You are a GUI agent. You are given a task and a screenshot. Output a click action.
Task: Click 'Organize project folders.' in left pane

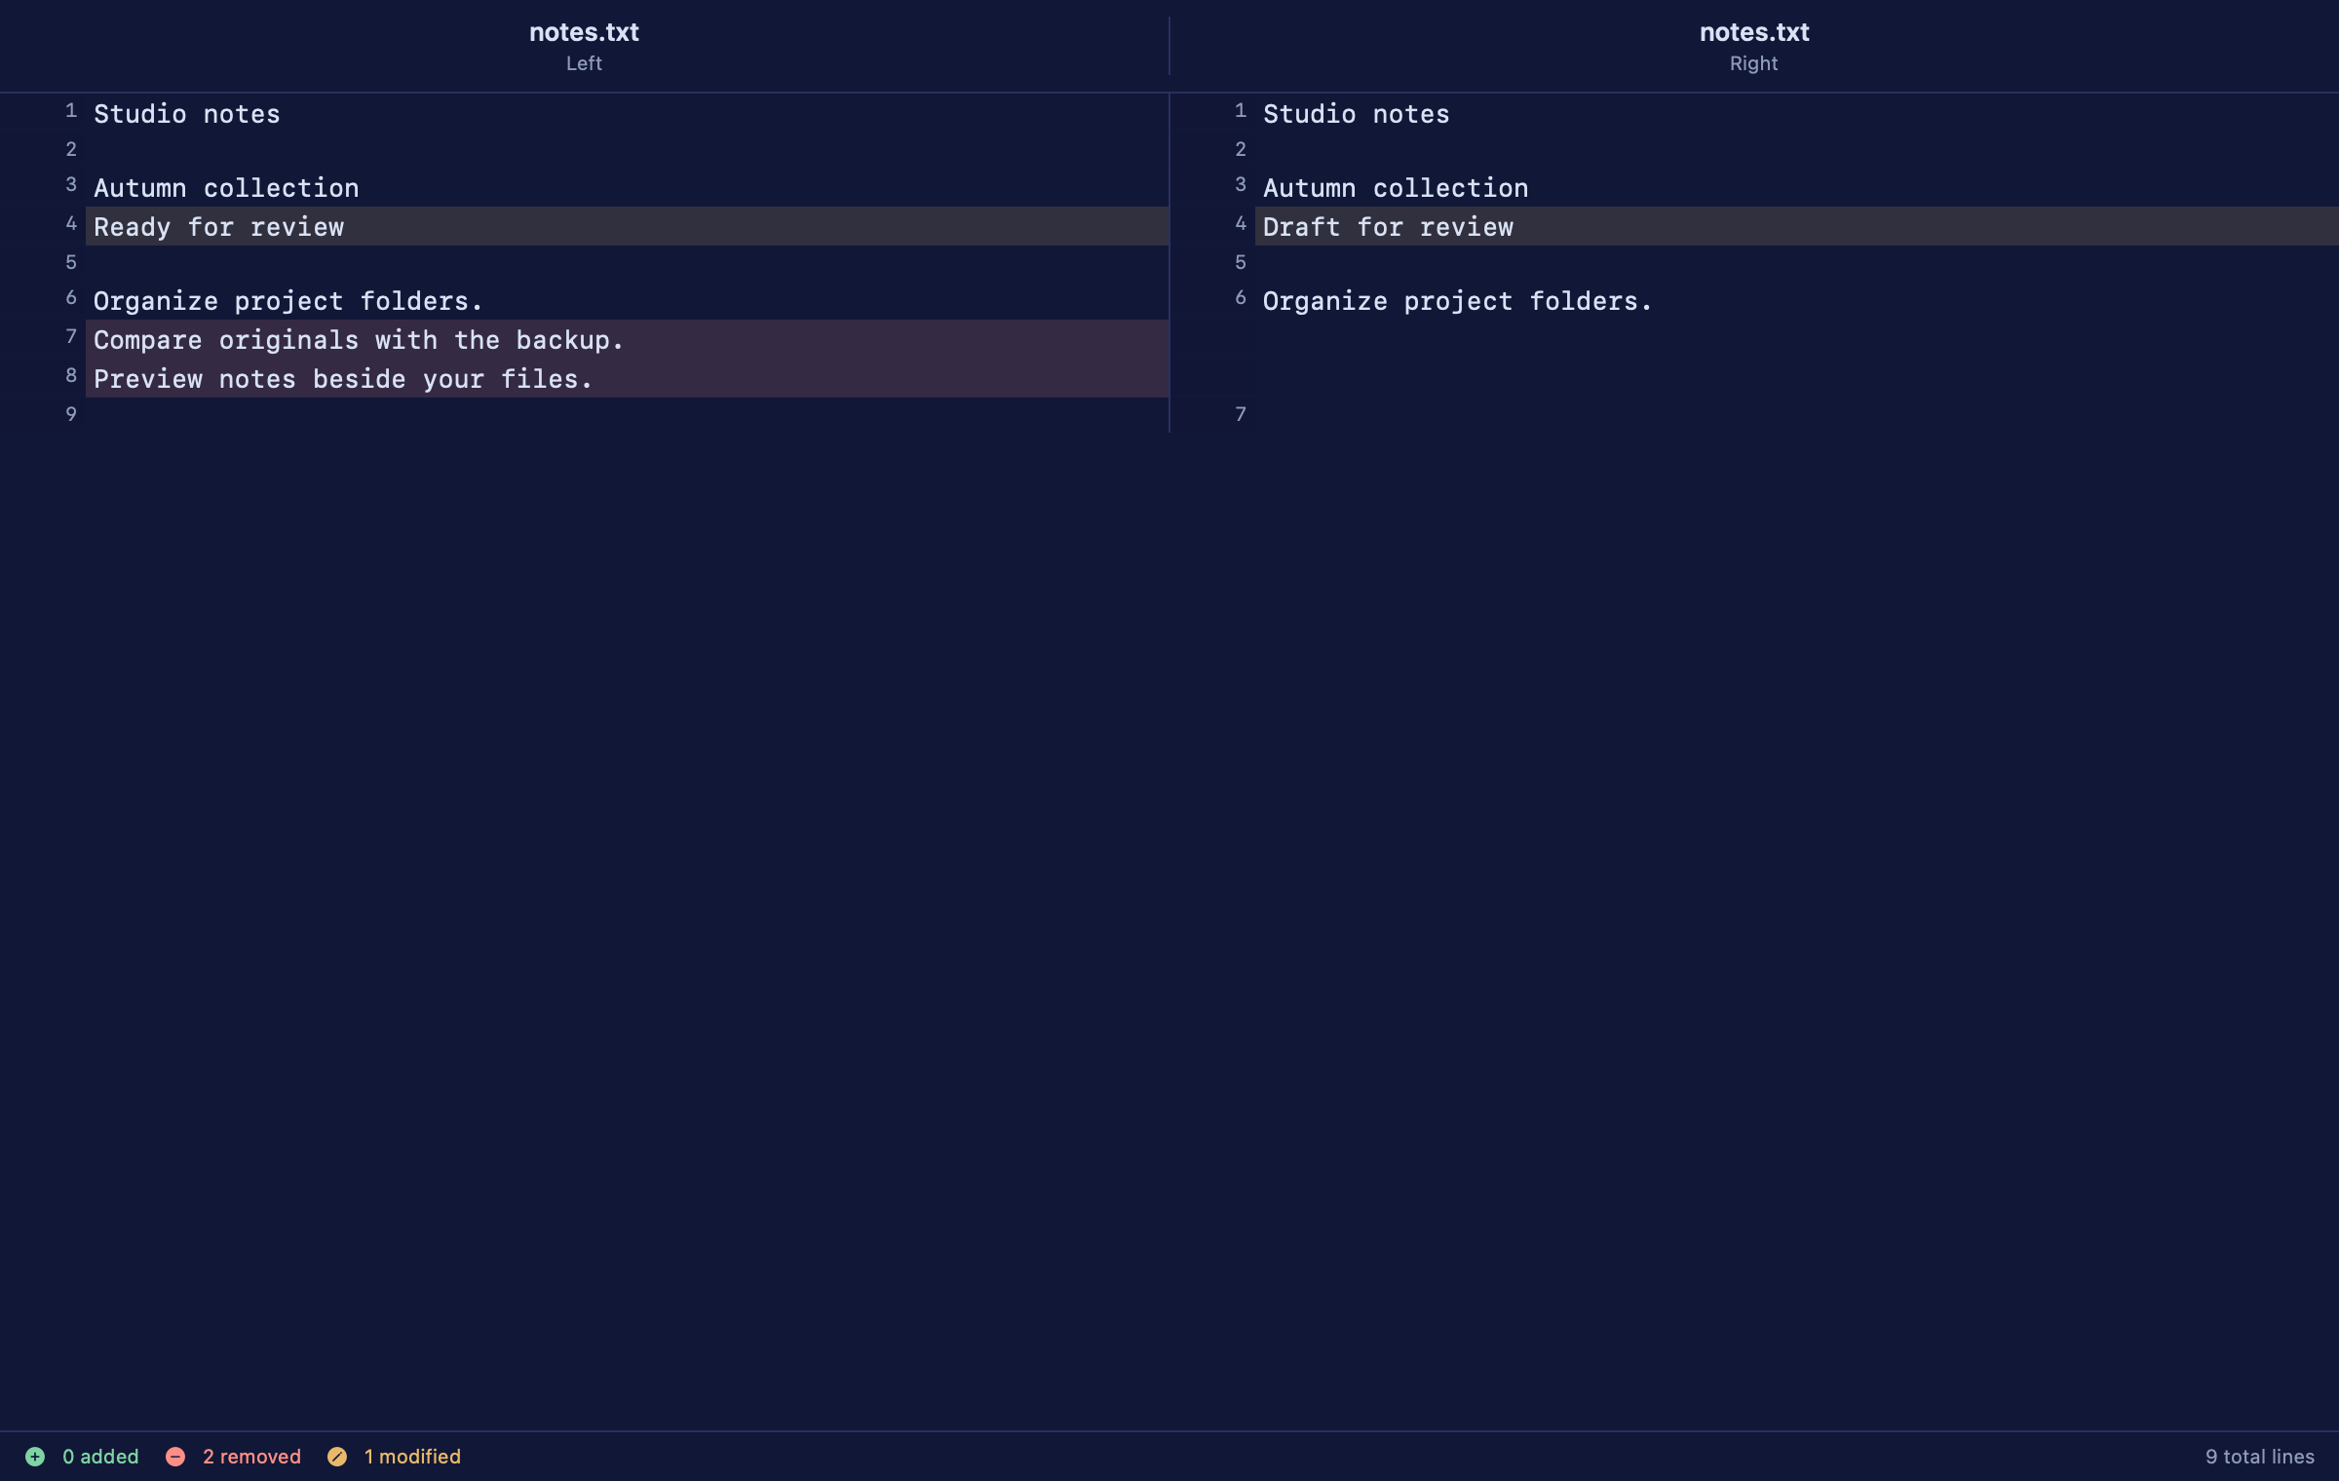(288, 301)
